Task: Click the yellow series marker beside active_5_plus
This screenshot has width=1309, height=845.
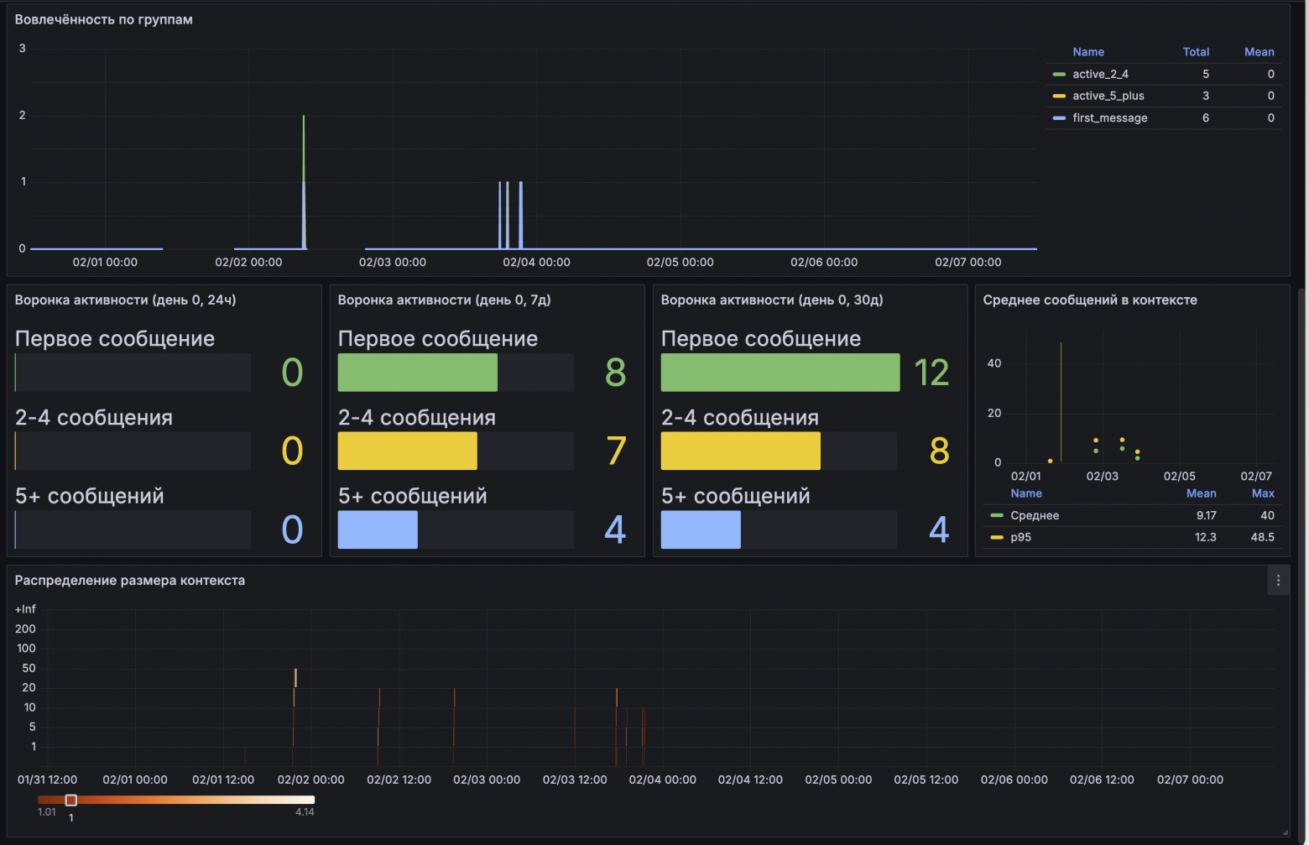Action: [x=1061, y=96]
